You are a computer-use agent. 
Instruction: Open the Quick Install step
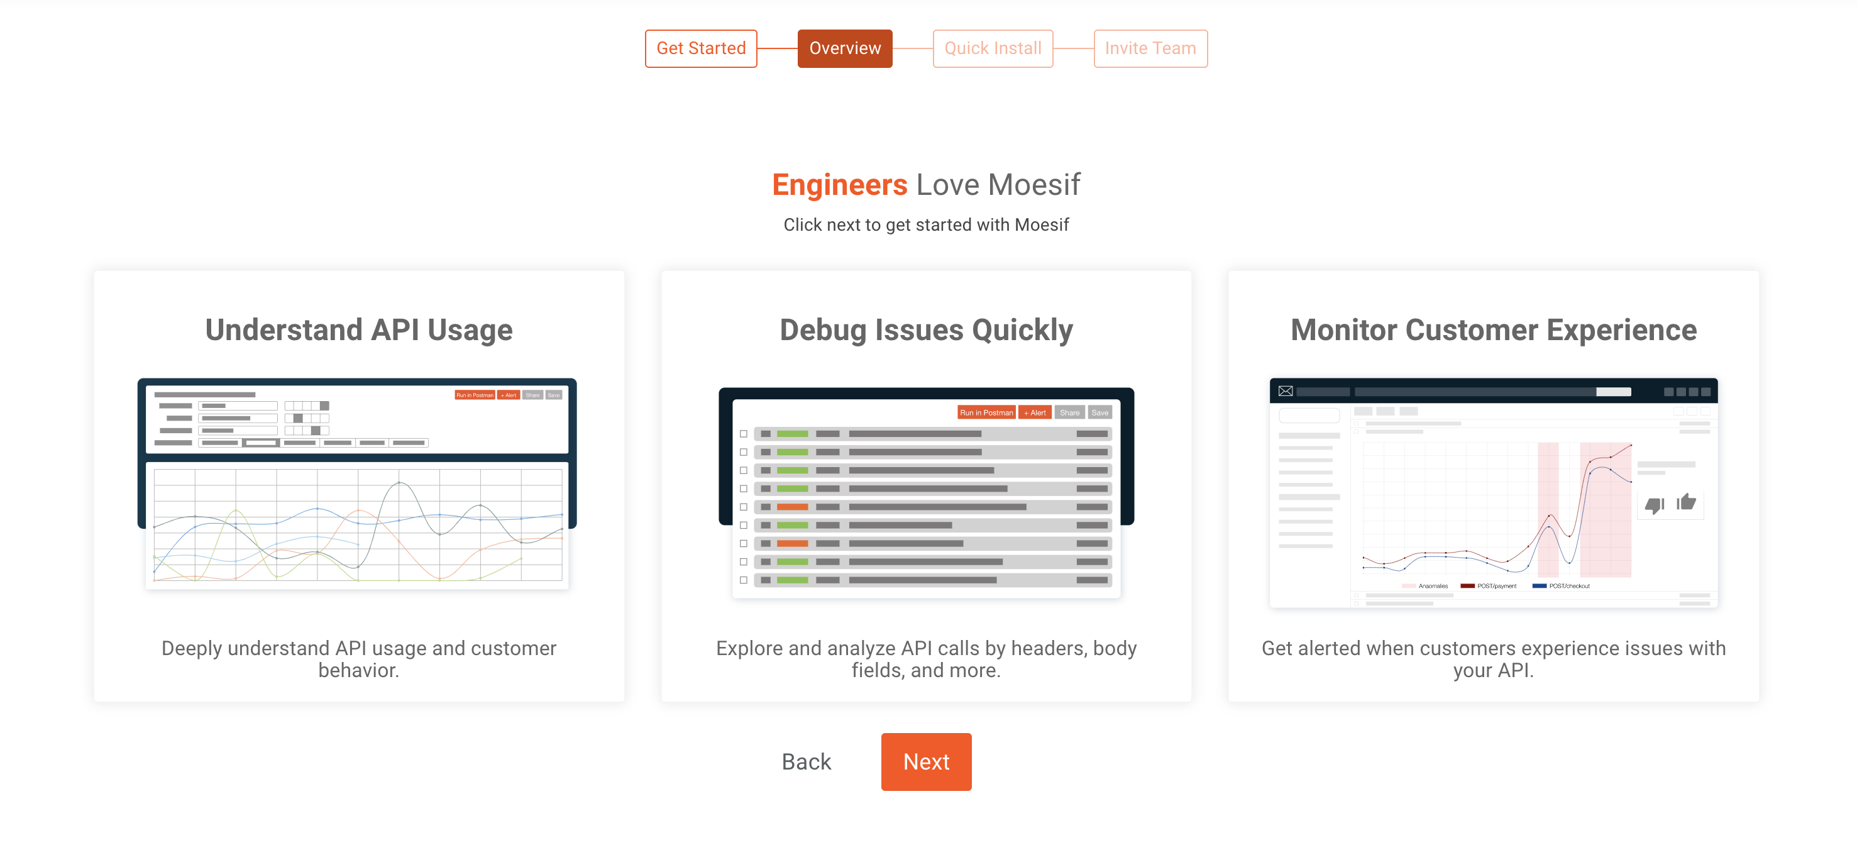tap(992, 48)
